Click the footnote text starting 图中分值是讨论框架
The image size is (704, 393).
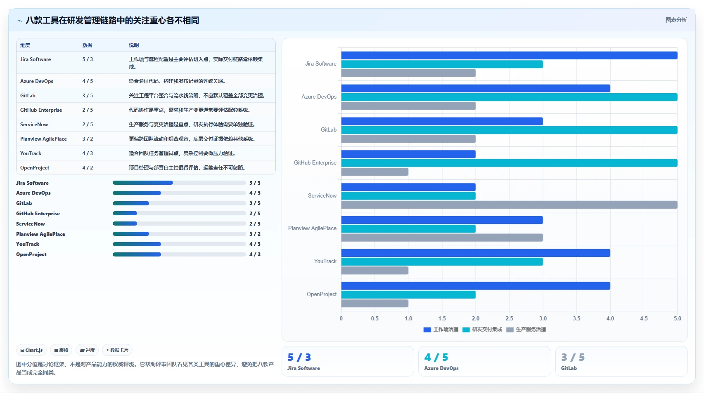145,368
